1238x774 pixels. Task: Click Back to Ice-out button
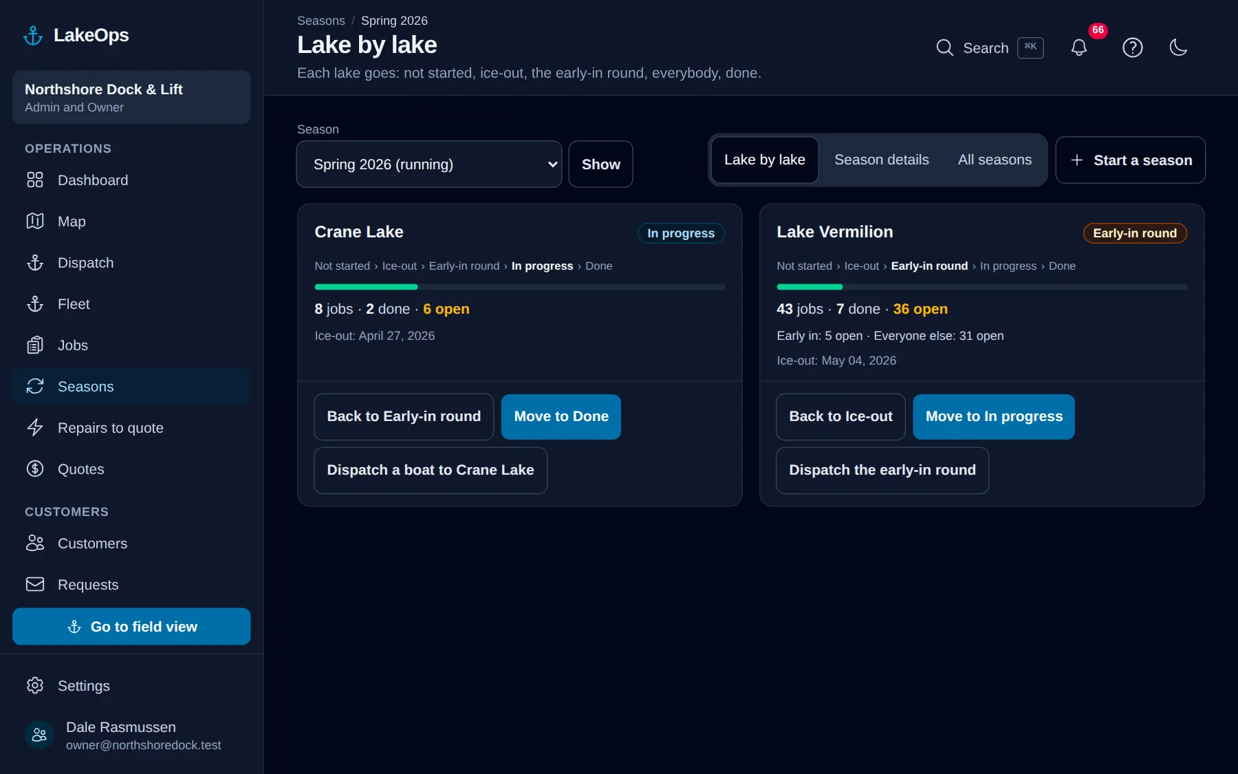pyautogui.click(x=840, y=417)
